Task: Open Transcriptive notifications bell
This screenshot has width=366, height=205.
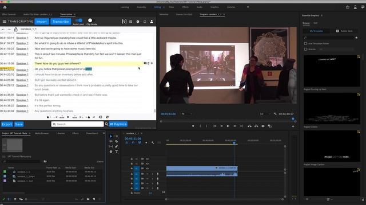Action: click(x=145, y=22)
